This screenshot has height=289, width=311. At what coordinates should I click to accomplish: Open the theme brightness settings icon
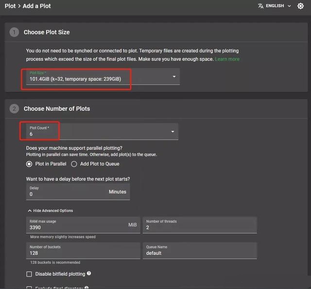pos(300,6)
